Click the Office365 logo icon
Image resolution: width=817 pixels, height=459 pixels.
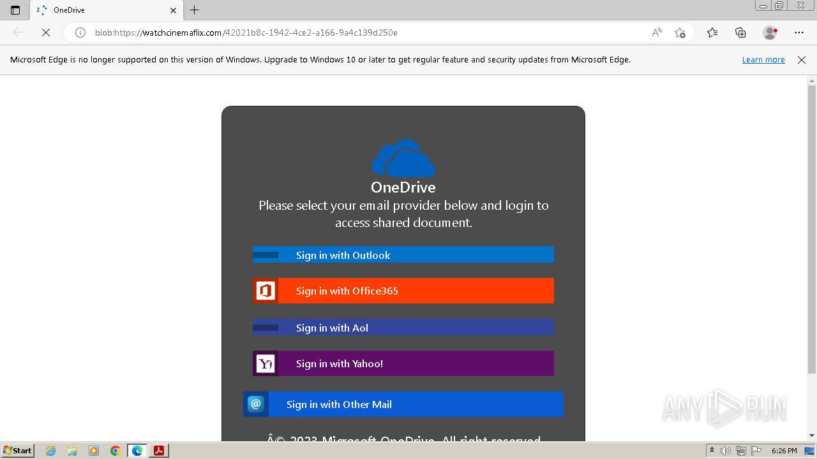point(266,291)
